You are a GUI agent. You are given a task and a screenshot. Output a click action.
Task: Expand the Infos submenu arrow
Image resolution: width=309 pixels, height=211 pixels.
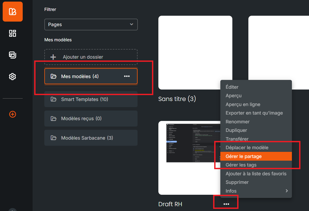coord(287,191)
